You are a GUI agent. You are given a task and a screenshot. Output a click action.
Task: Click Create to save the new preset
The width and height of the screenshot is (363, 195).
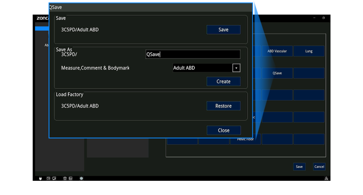point(223,82)
